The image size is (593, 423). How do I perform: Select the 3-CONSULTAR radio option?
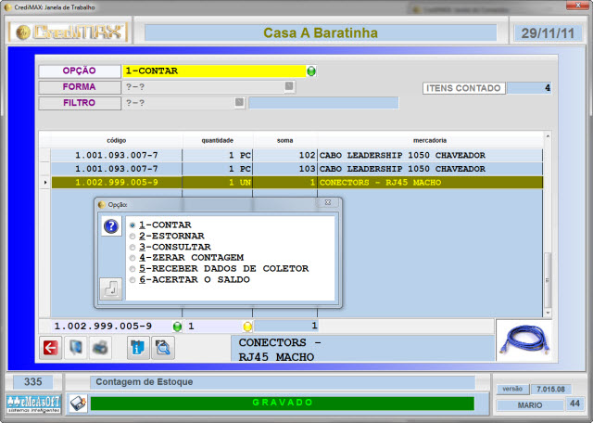(132, 247)
